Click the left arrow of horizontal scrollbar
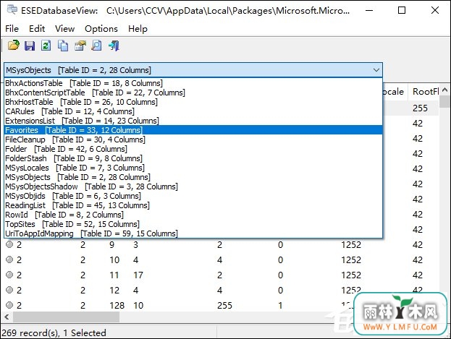Viewport: 451px width, 339px height. [7, 317]
